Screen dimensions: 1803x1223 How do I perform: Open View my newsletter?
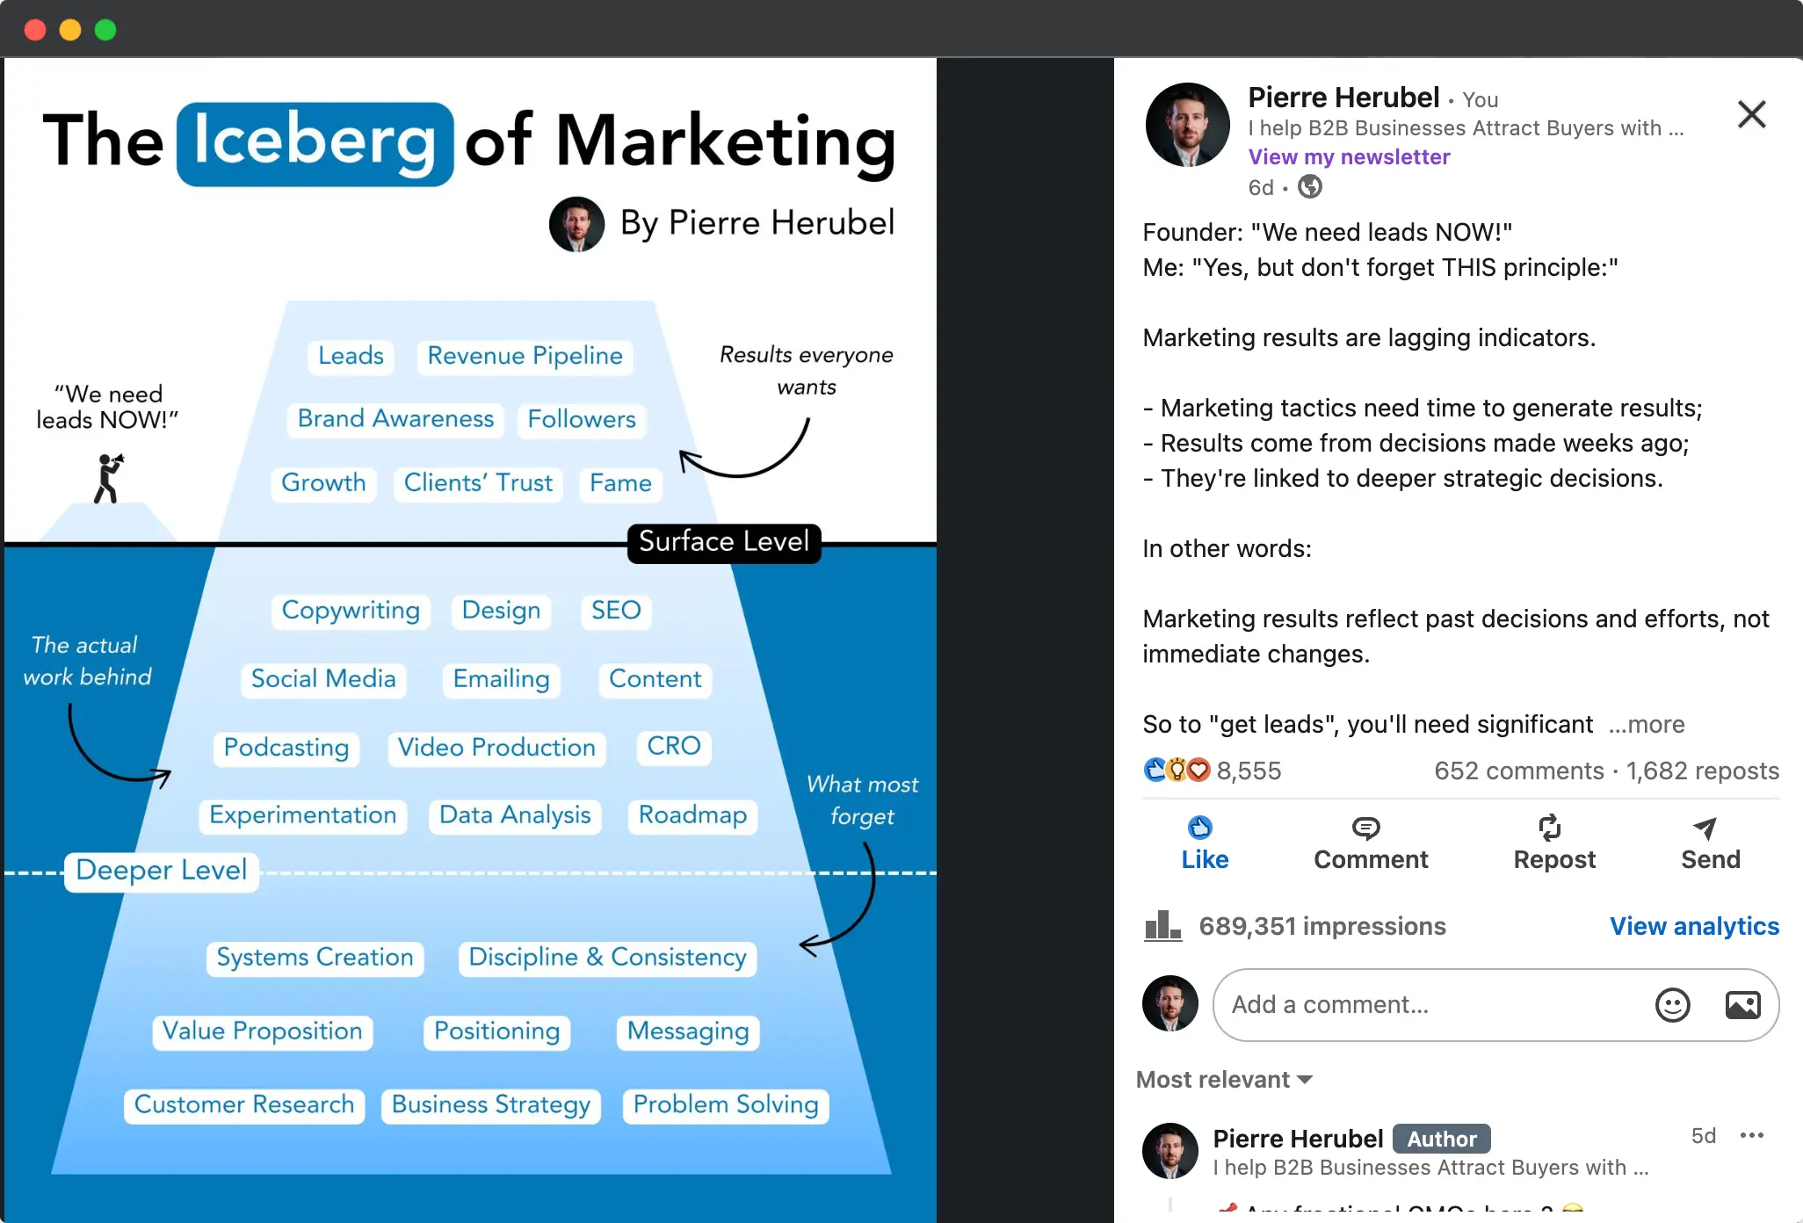1350,157
